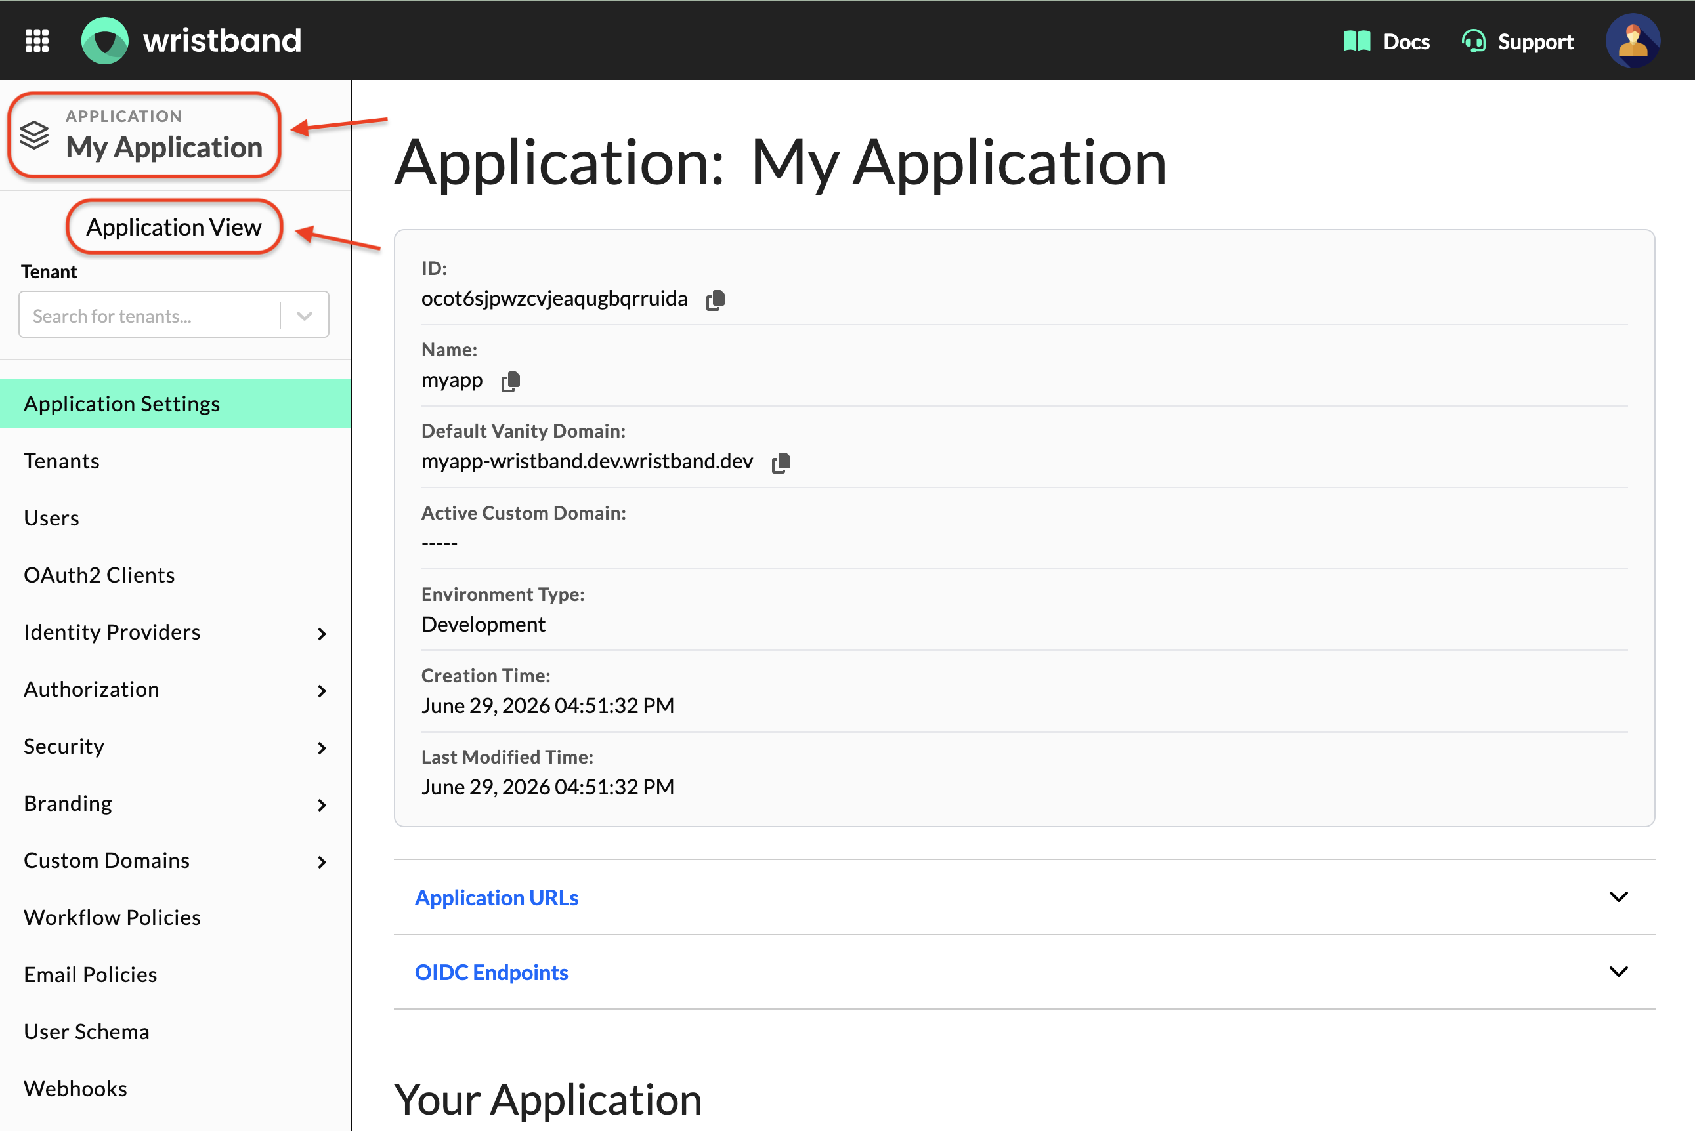Screen dimensions: 1695x1131
Task: Select ID text ocot6sjpwzcvjeaqugbqrruida
Action: pos(554,298)
